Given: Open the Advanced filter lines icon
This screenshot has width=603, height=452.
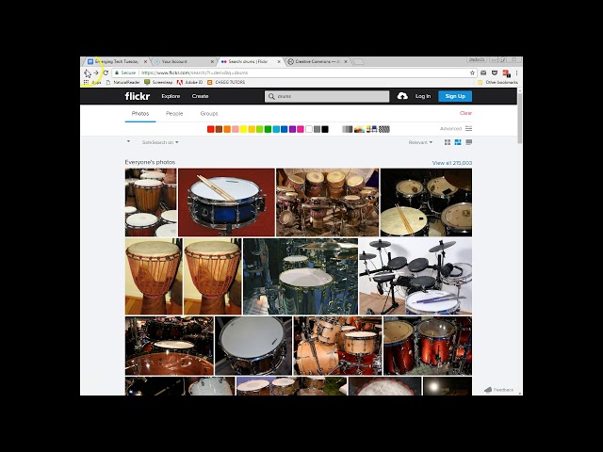Looking at the screenshot, I should (468, 128).
